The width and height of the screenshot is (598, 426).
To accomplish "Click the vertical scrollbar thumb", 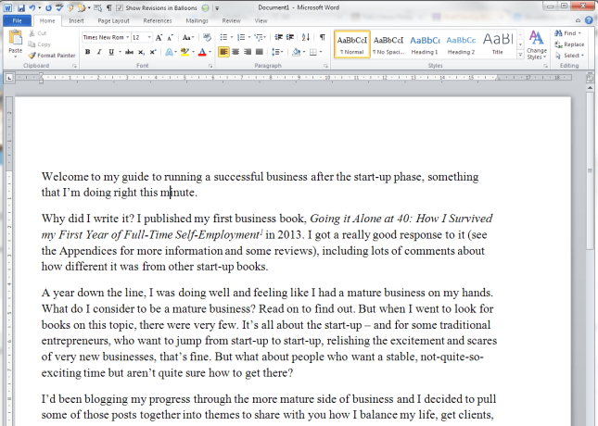I will coord(590,170).
